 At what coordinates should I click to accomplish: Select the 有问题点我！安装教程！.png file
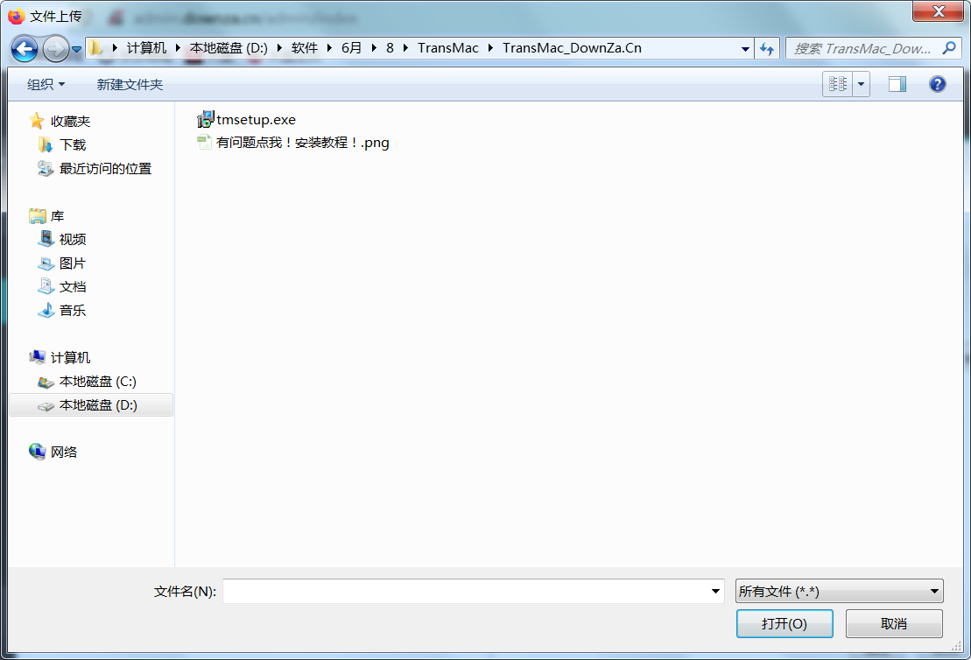[302, 143]
